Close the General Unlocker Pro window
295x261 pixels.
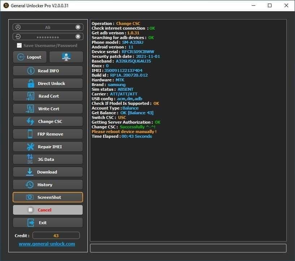[x=286, y=5]
